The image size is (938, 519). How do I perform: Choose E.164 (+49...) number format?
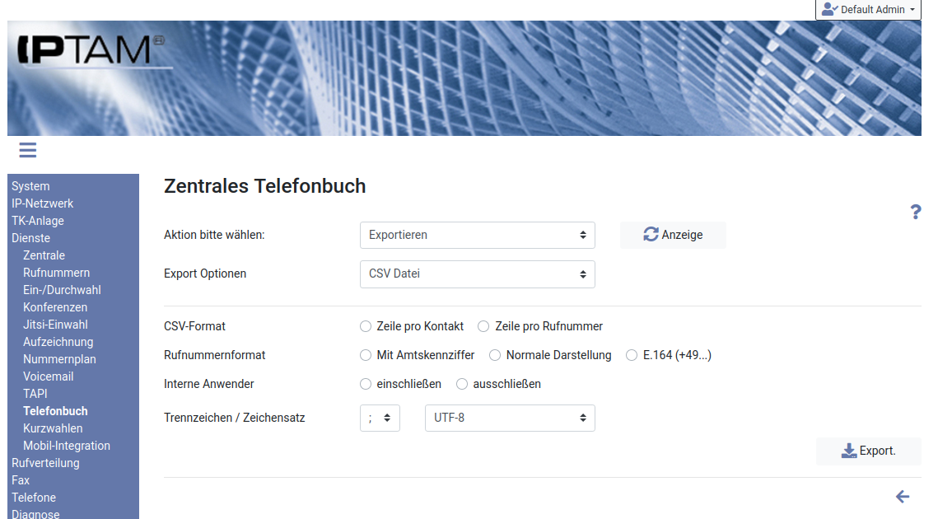pos(632,355)
